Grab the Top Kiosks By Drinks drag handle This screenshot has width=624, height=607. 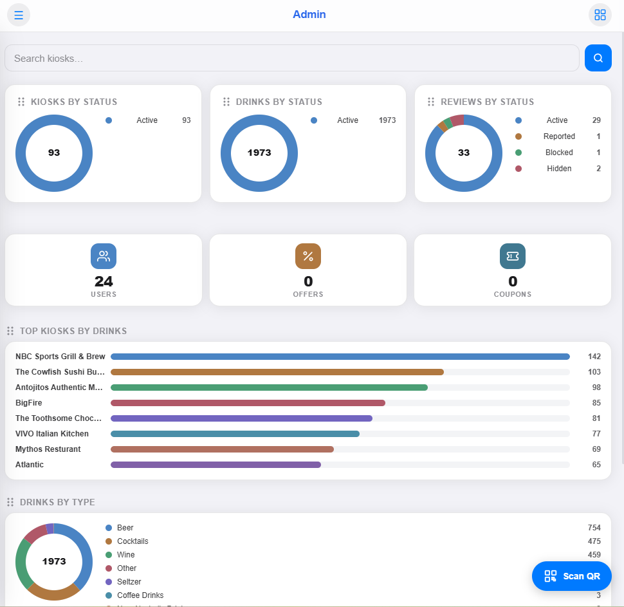click(x=10, y=331)
